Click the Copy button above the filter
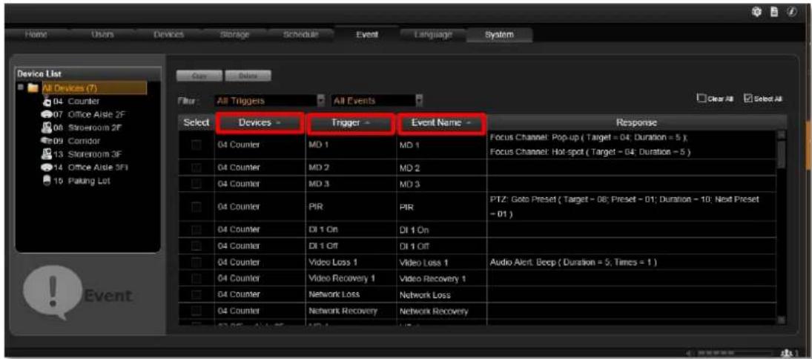This screenshot has width=812, height=359. coord(199,76)
